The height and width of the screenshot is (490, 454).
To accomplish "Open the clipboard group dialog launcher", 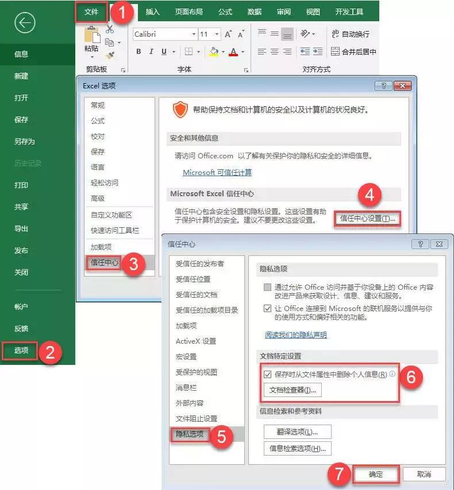I will [124, 70].
